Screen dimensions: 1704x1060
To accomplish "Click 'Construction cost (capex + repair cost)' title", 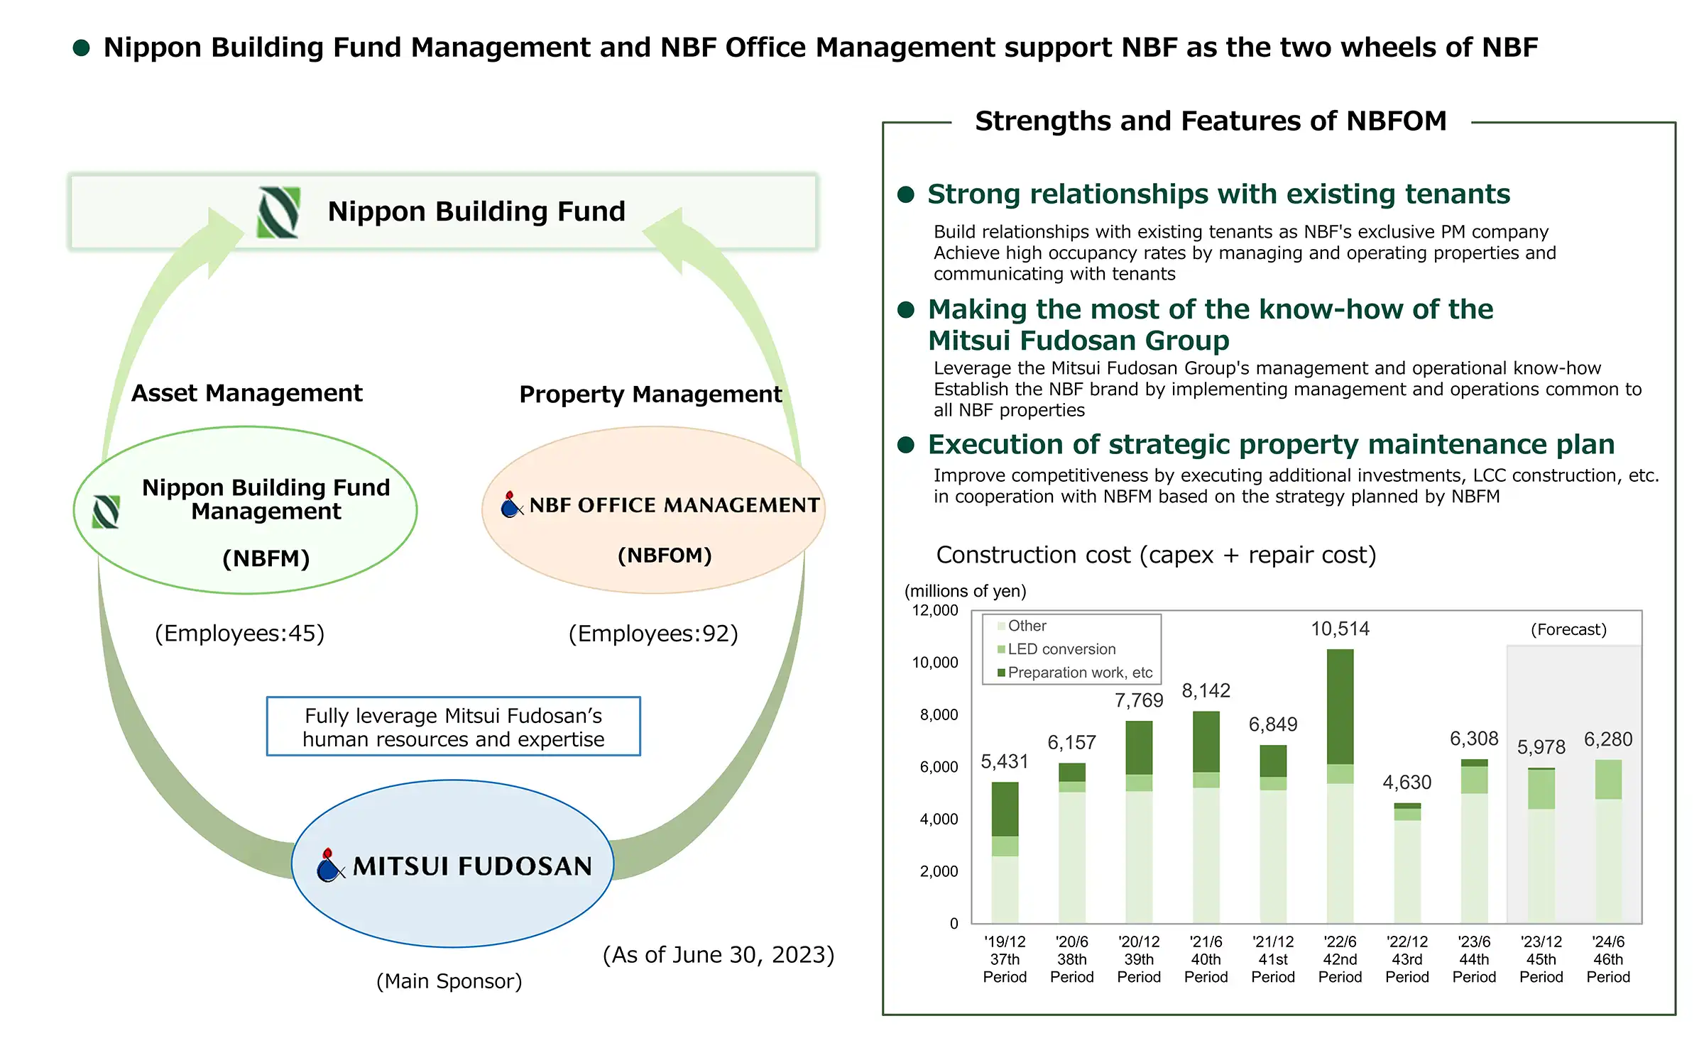I will [1156, 555].
